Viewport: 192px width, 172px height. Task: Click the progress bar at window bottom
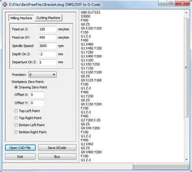click(x=161, y=166)
